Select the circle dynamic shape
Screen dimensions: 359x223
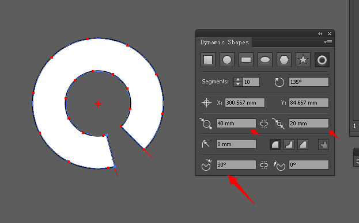point(227,60)
